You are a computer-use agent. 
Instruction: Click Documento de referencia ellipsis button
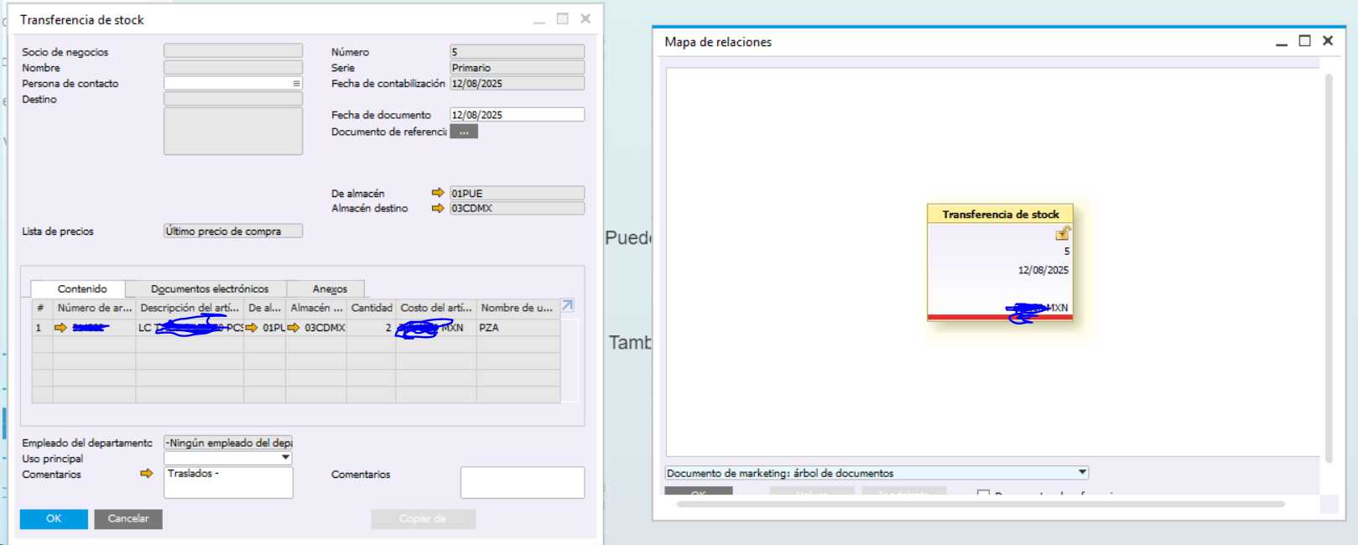[464, 132]
